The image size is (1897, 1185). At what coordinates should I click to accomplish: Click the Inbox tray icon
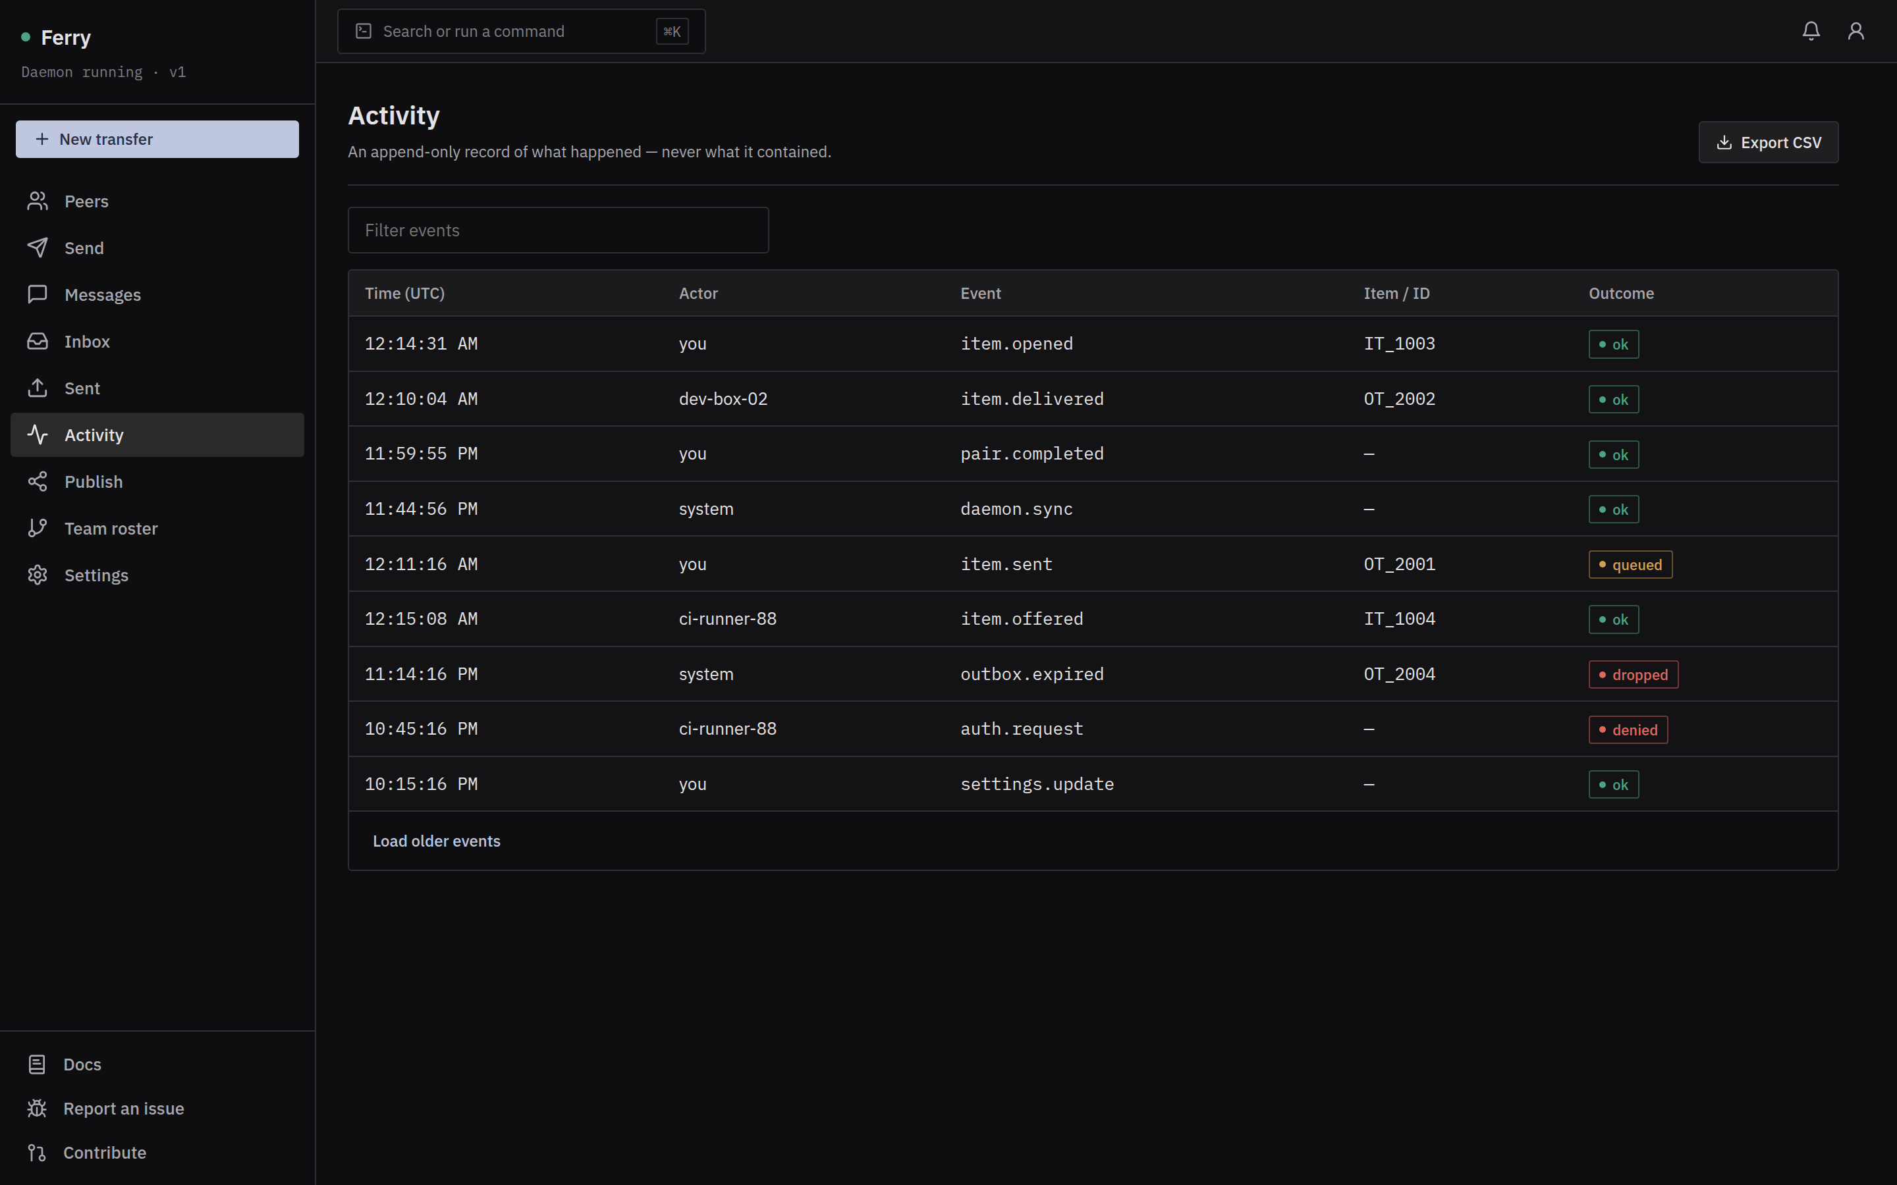click(x=38, y=342)
